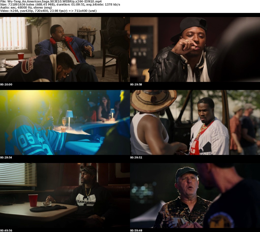The image size is (260, 232).
Task: Select the avg.bitrate 1378 kb/s text
Action: [107, 5]
